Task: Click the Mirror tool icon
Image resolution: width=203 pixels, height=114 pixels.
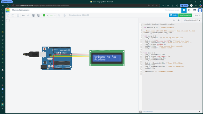Action: coord(64,15)
